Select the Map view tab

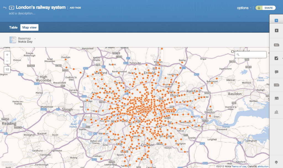(x=29, y=27)
